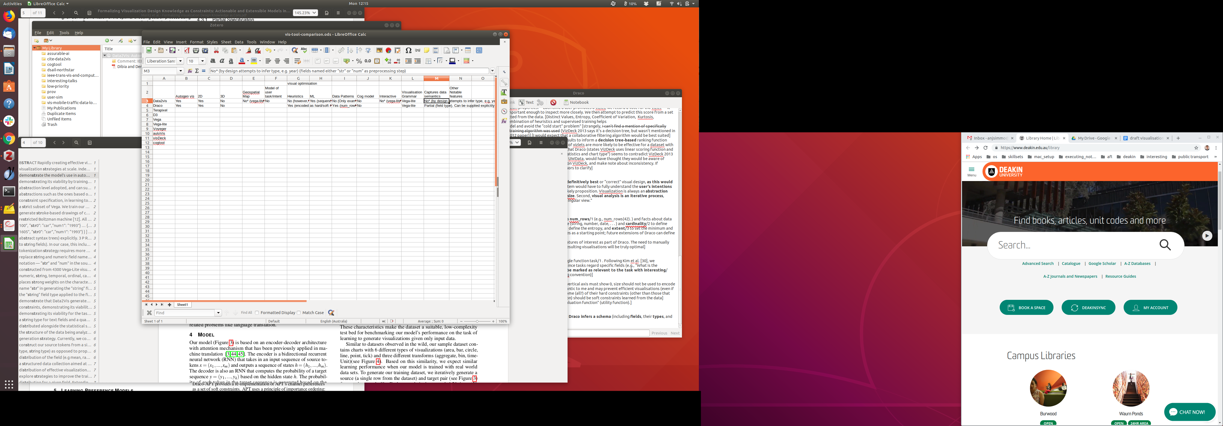This screenshot has width=1223, height=426.
Task: Open the font size dropdown
Action: pyautogui.click(x=203, y=61)
